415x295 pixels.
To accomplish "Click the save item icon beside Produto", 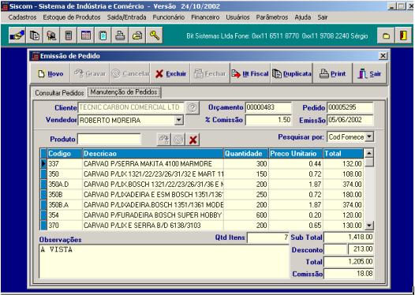I will [x=164, y=140].
